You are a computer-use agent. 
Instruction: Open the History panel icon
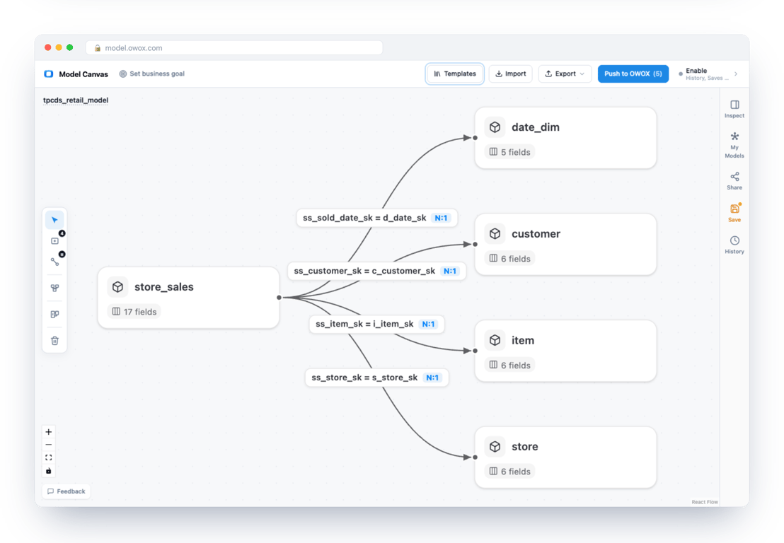pyautogui.click(x=734, y=245)
